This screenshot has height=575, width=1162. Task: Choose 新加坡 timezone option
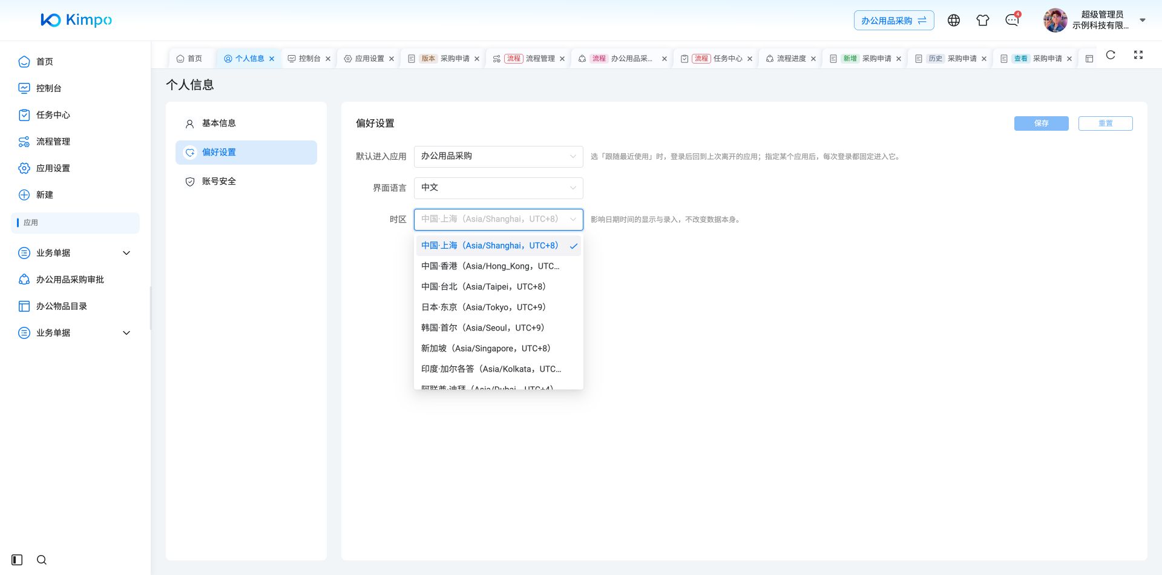(x=499, y=349)
